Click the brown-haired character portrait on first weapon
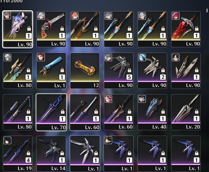The height and width of the screenshot is (172, 209). 7,15
